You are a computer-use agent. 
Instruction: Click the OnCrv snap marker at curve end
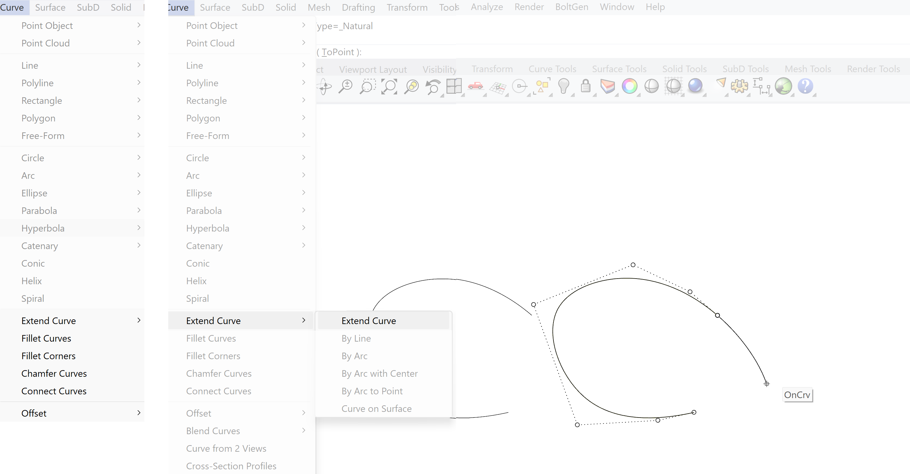click(767, 384)
